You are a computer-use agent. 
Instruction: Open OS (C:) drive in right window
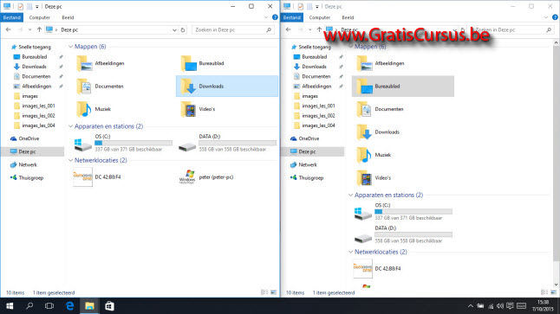[x=403, y=212]
